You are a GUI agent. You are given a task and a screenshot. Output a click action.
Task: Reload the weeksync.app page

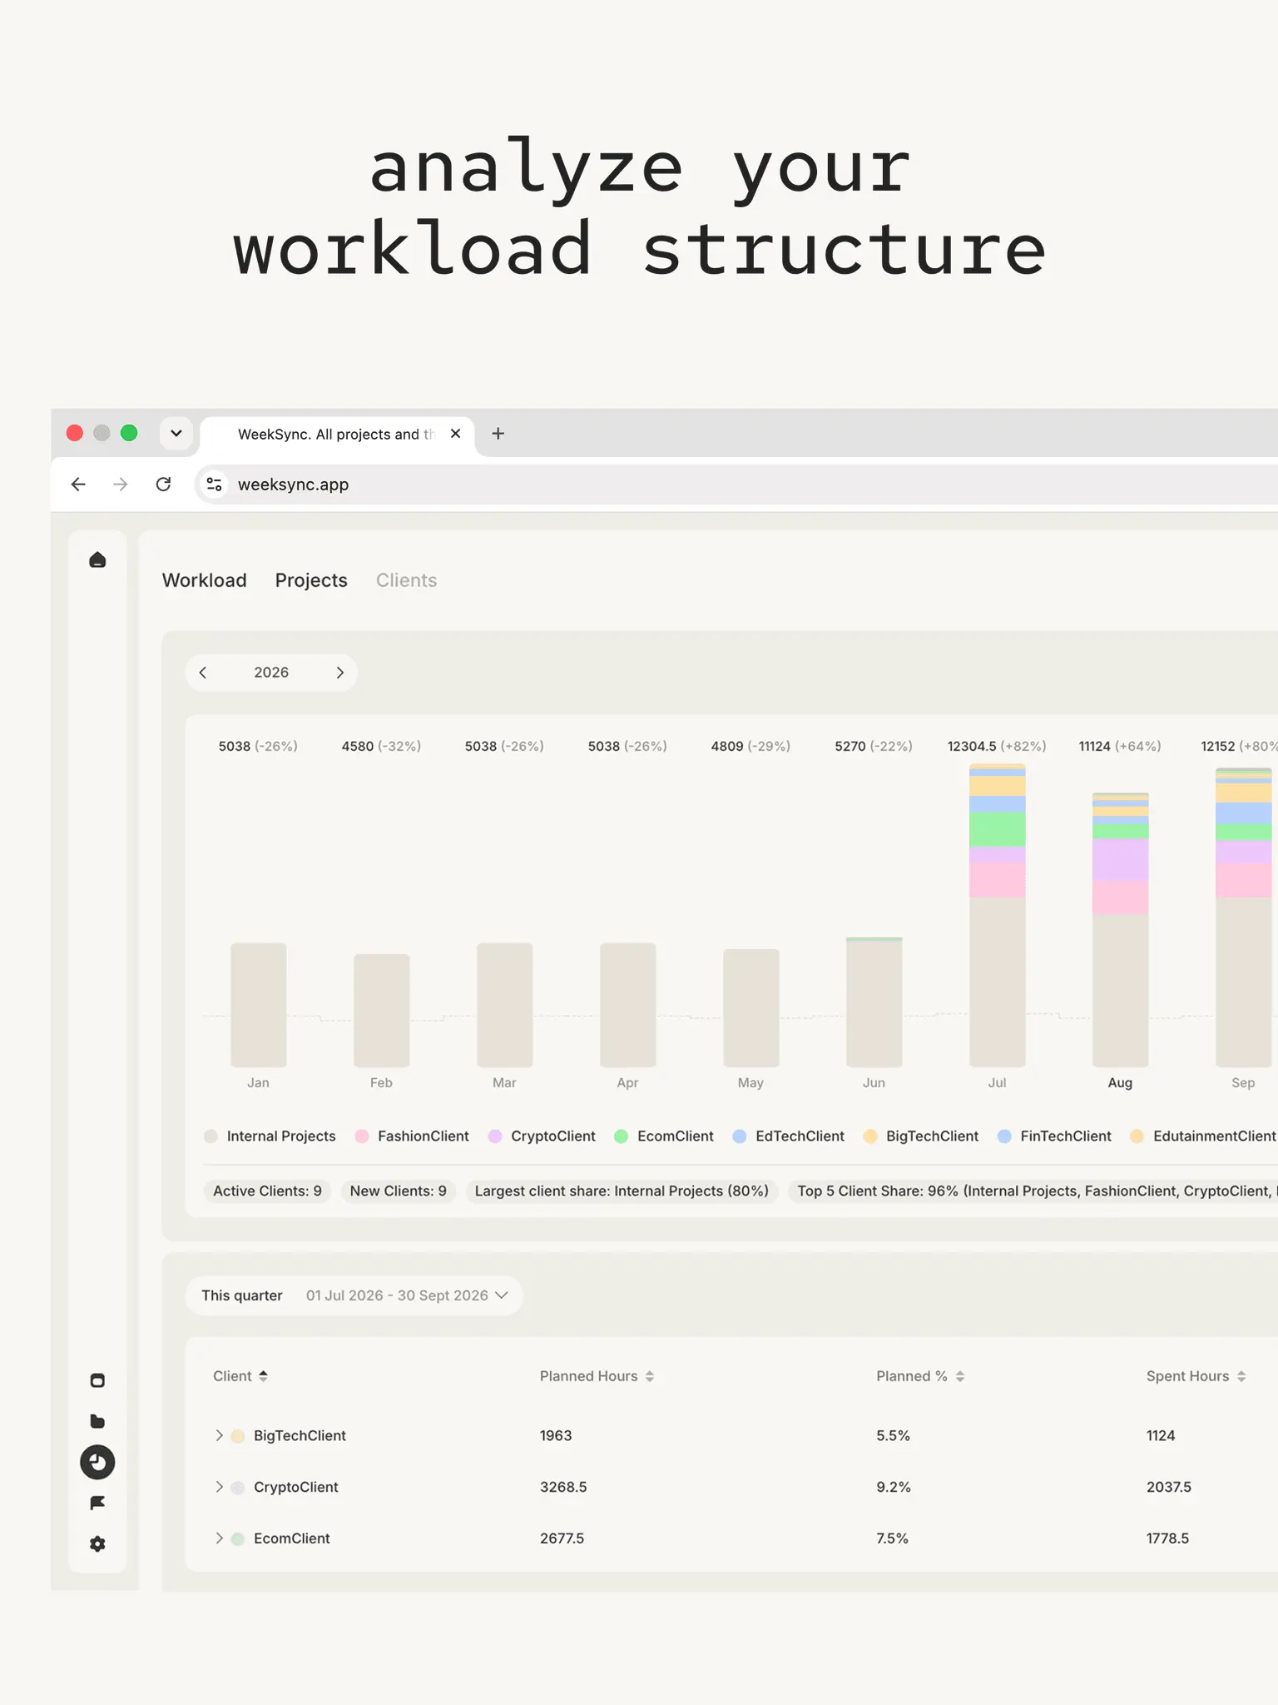coord(163,485)
